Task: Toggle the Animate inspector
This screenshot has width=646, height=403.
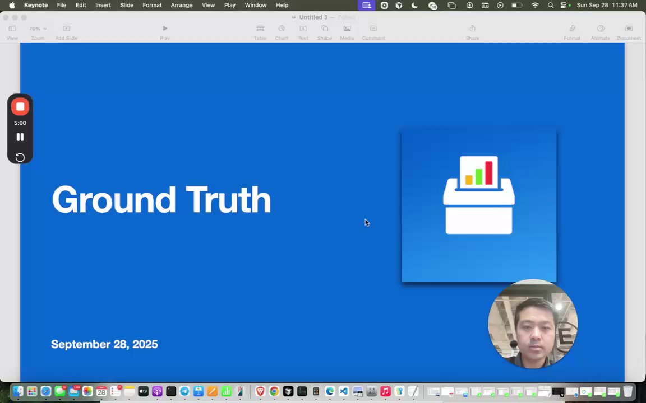Action: (x=600, y=32)
